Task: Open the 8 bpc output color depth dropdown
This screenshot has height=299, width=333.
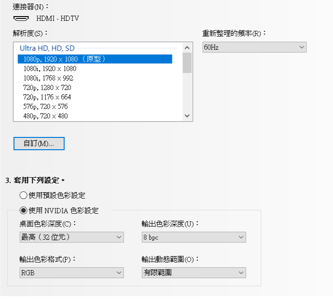Action: coord(194,237)
